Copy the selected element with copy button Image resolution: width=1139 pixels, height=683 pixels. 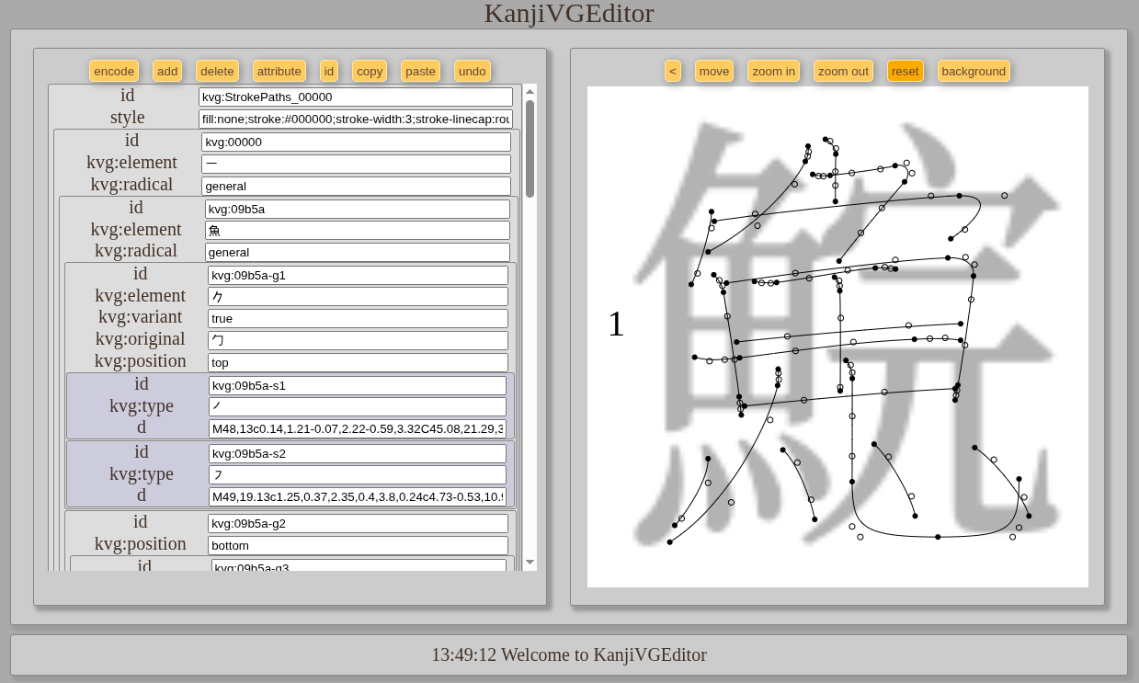(x=370, y=71)
